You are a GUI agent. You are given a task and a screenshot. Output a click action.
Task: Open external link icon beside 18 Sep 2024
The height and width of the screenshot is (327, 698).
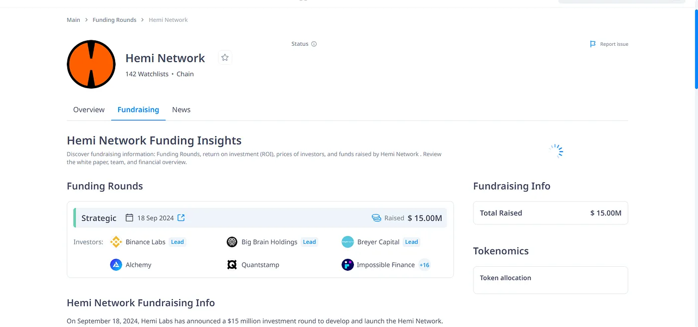coord(181,218)
